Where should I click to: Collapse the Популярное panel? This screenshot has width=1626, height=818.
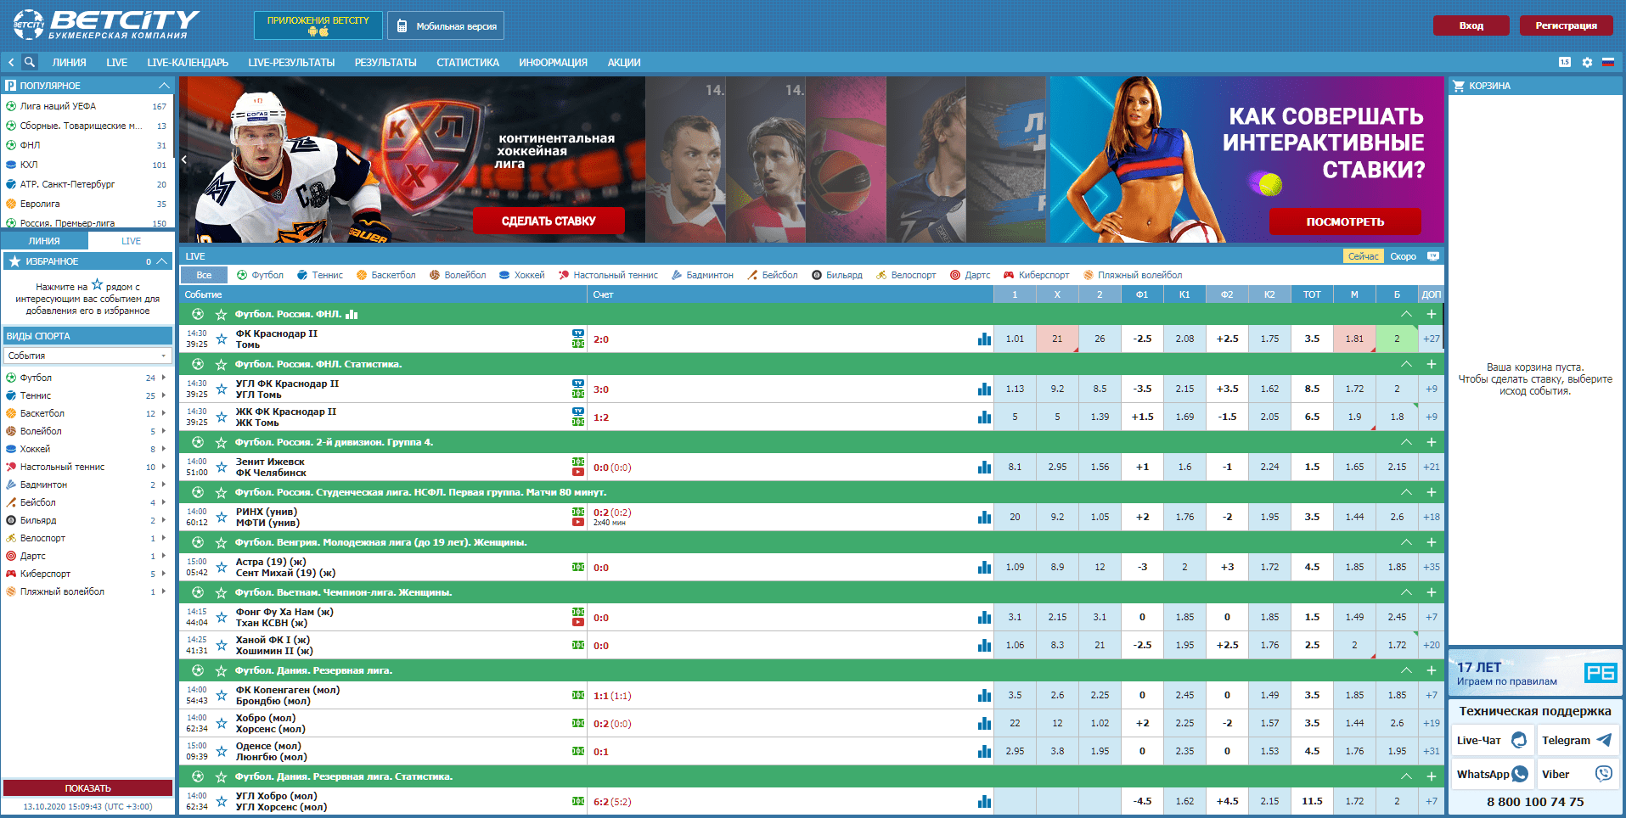click(x=164, y=86)
